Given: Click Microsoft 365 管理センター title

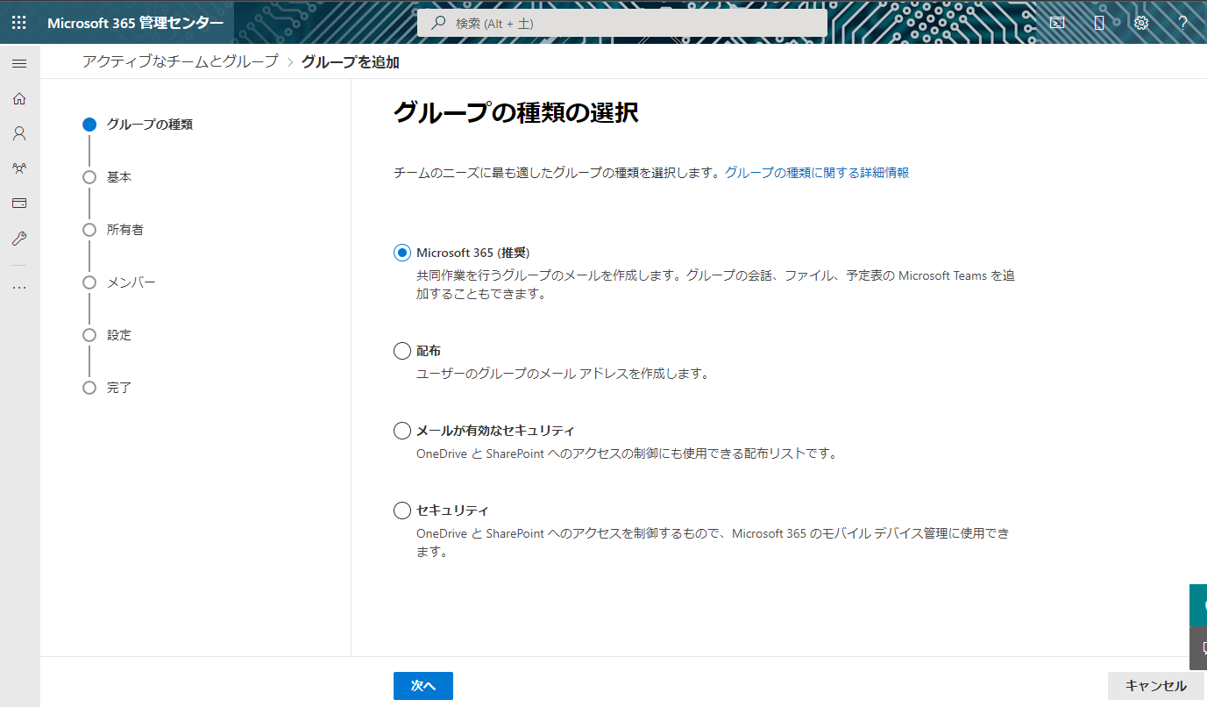Looking at the screenshot, I should 135,23.
